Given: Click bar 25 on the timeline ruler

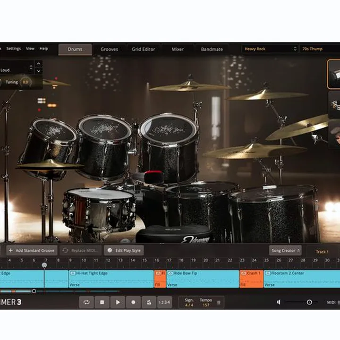Looking at the screenshot, I should pyautogui.click(x=266, y=260).
